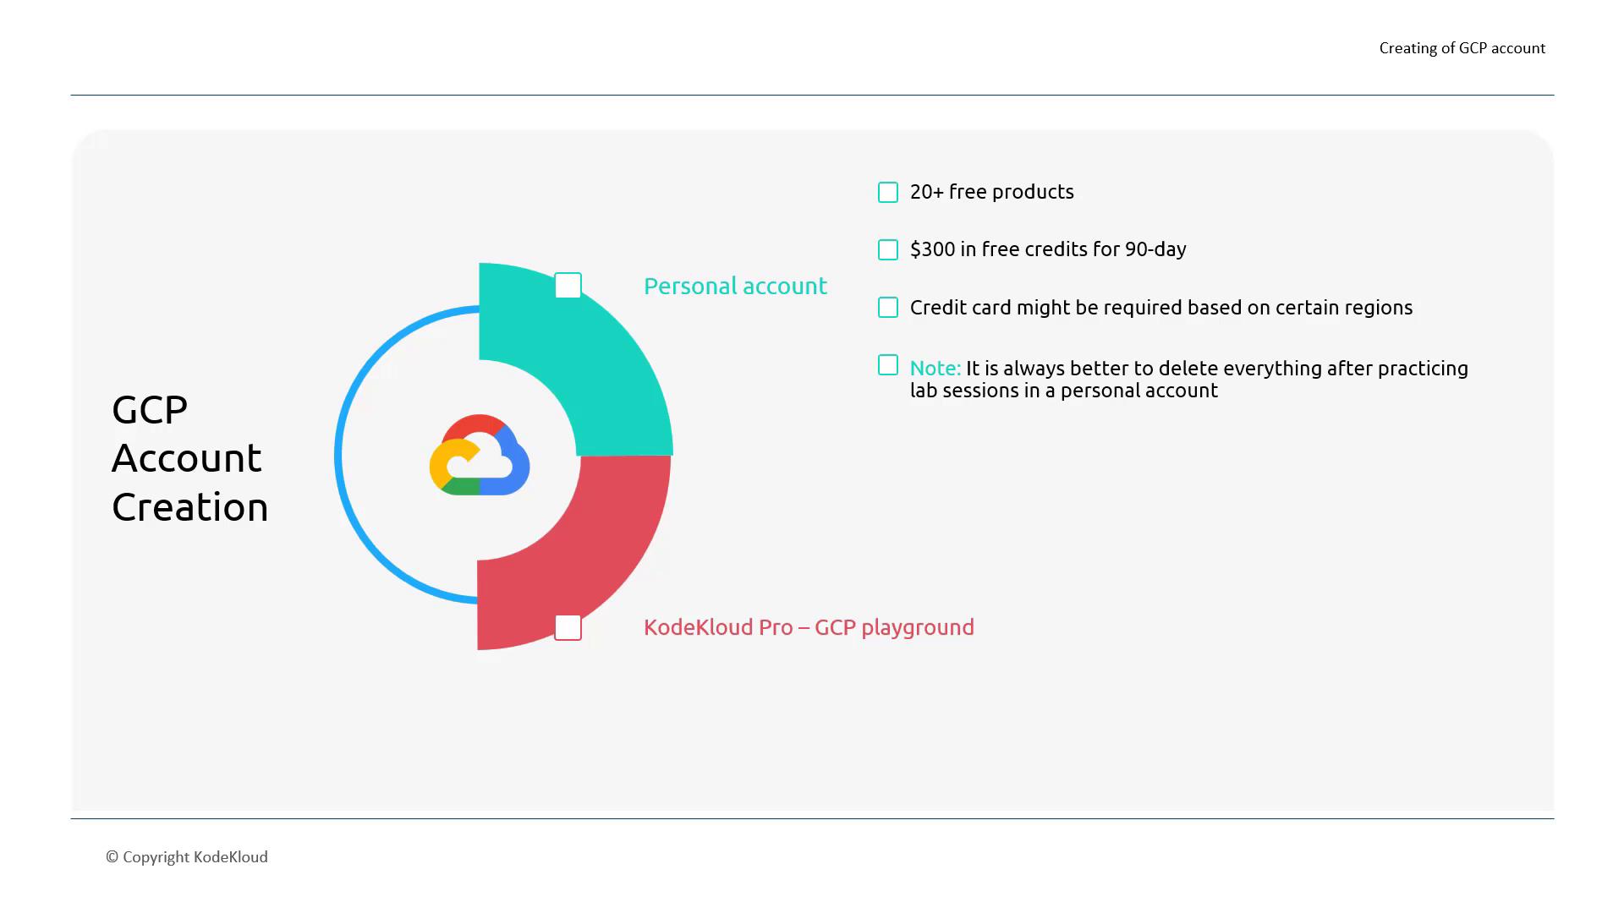Click the white square marker beside KodeKloud Pro

568,628
